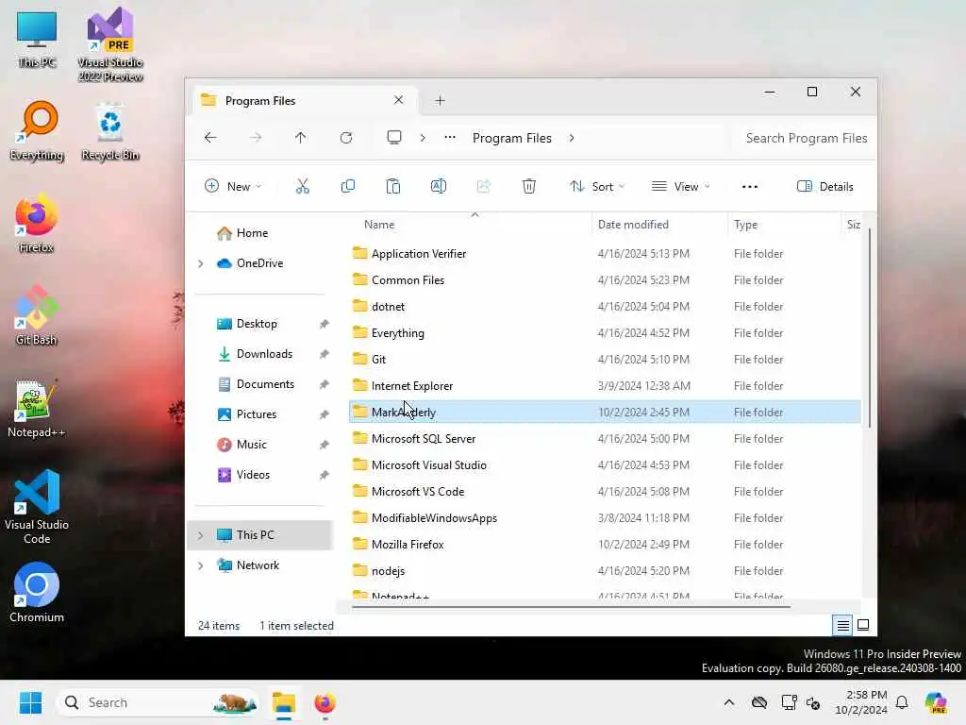
Task: Click the Program Files breadcrumb segment
Action: pyautogui.click(x=512, y=138)
